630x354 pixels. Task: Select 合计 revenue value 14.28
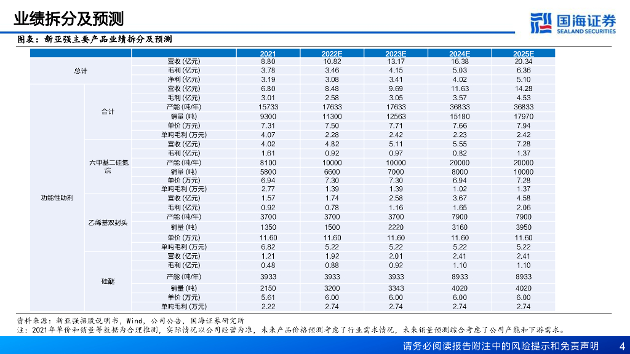[524, 88]
